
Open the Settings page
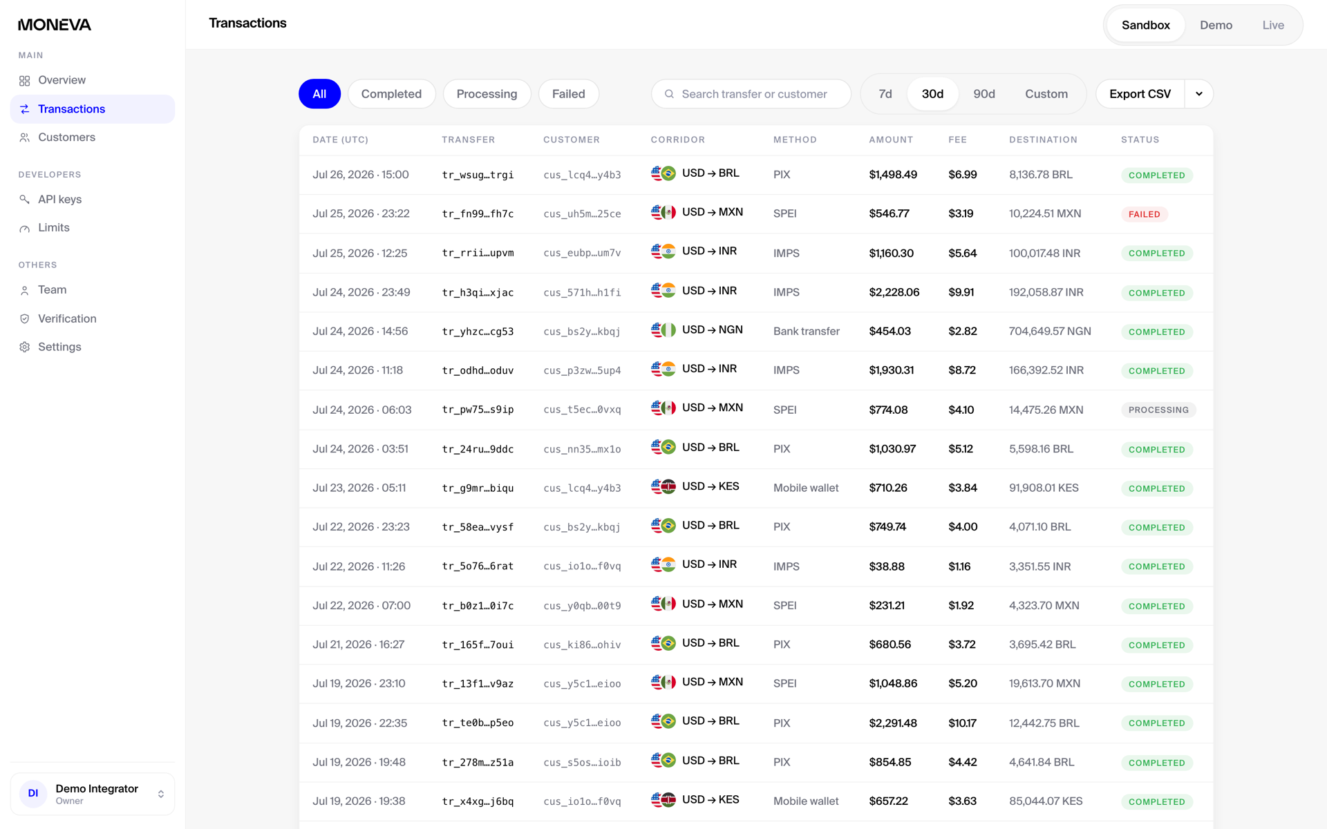pos(93,347)
